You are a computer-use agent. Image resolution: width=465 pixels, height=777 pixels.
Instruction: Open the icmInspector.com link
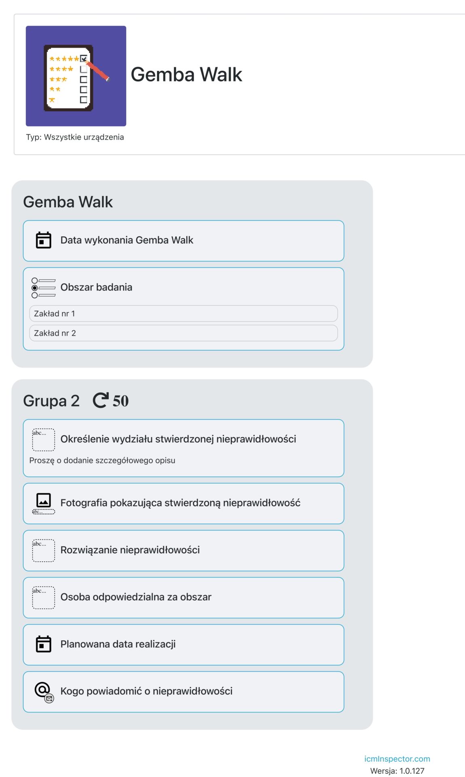point(397,759)
